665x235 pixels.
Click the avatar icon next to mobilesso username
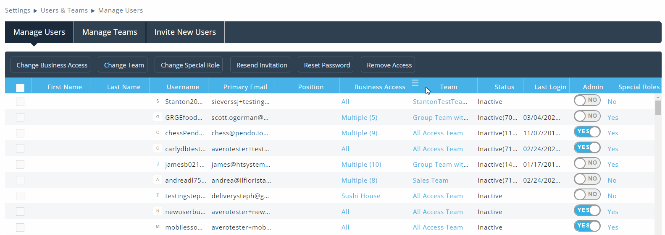(158, 227)
